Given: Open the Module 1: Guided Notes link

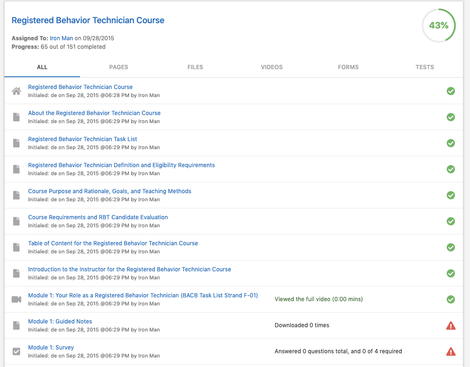Looking at the screenshot, I should click(60, 322).
